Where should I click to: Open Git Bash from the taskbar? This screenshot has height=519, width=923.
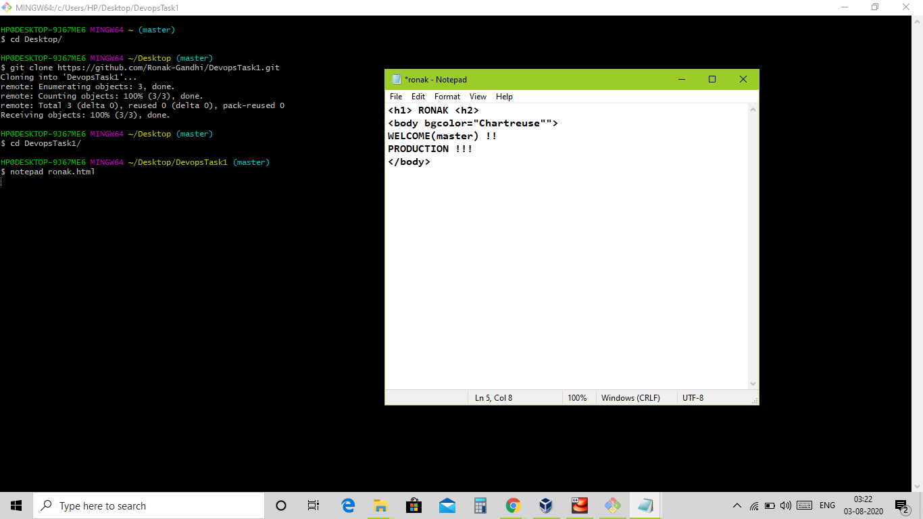[612, 505]
